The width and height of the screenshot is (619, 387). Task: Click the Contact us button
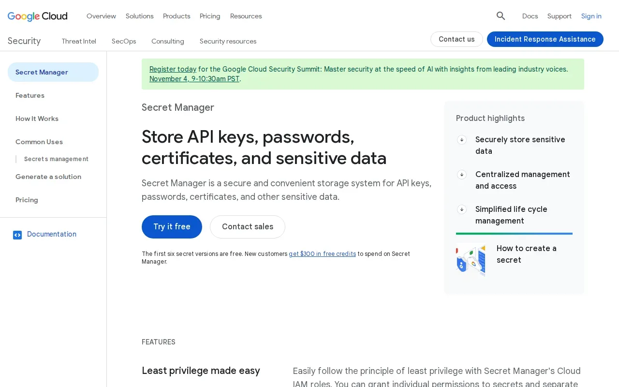pyautogui.click(x=457, y=39)
